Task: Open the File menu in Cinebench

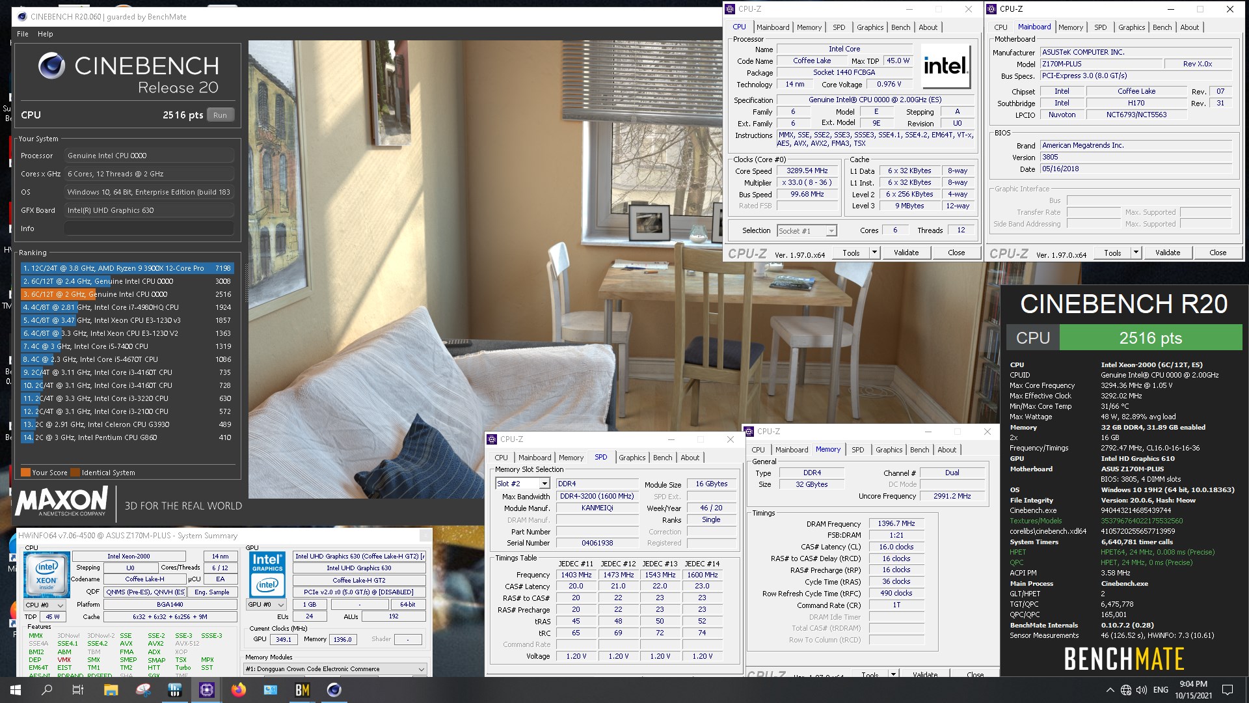Action: click(22, 34)
